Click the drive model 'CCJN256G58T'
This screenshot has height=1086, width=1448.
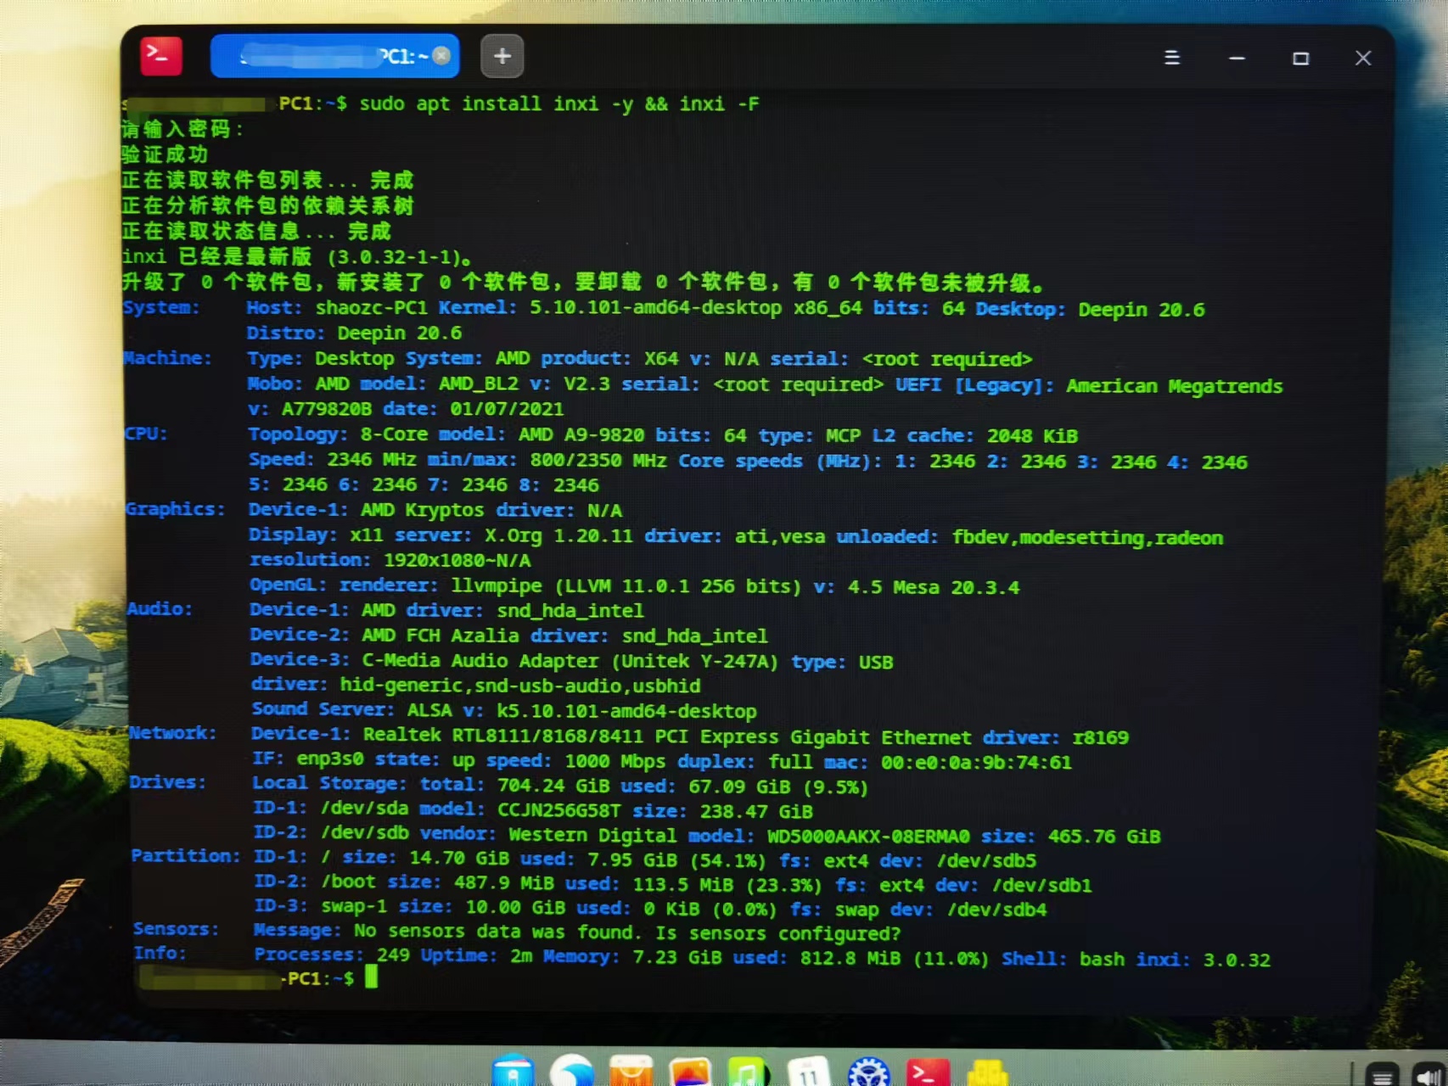[x=559, y=810]
